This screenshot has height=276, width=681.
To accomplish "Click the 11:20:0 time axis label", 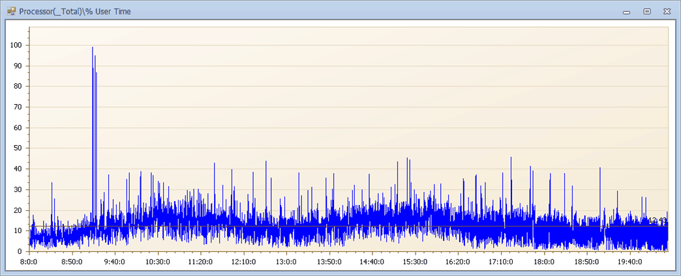I will click(x=200, y=262).
